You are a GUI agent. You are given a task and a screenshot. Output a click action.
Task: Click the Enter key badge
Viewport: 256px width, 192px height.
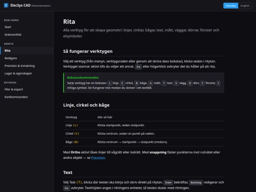point(168,183)
